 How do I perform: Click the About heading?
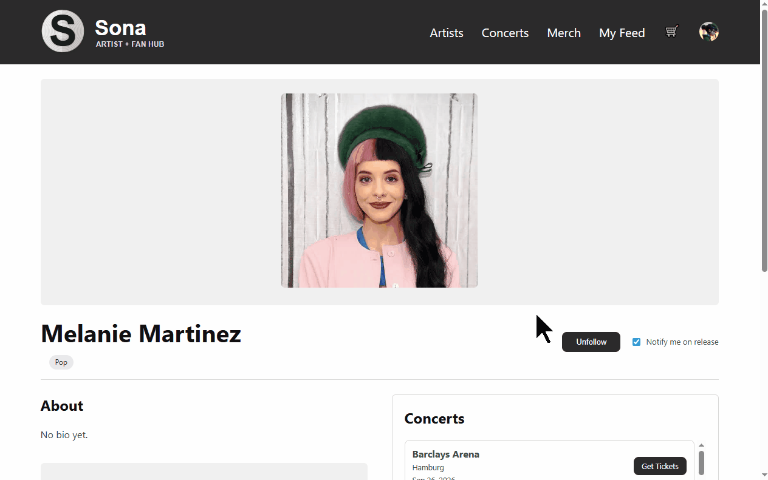click(62, 406)
